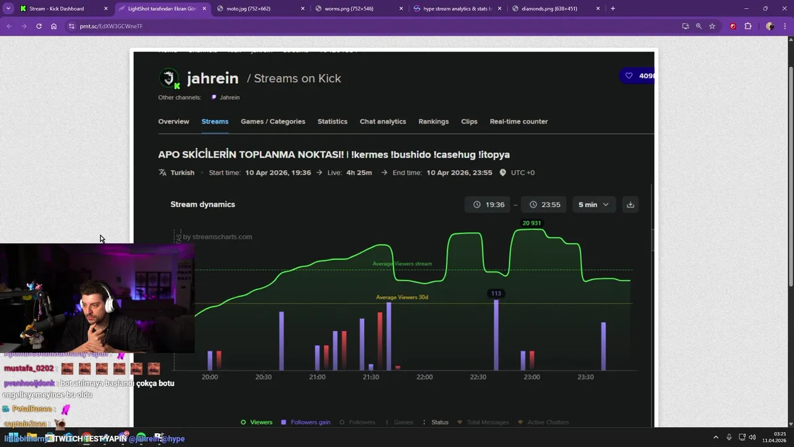794x447 pixels.
Task: Click the install app icon in address bar
Action: tap(685, 26)
